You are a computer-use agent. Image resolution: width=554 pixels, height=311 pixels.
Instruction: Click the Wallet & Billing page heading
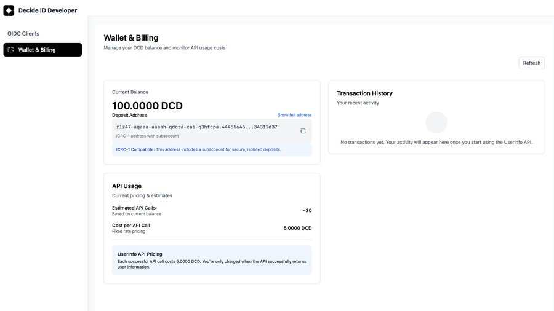130,37
